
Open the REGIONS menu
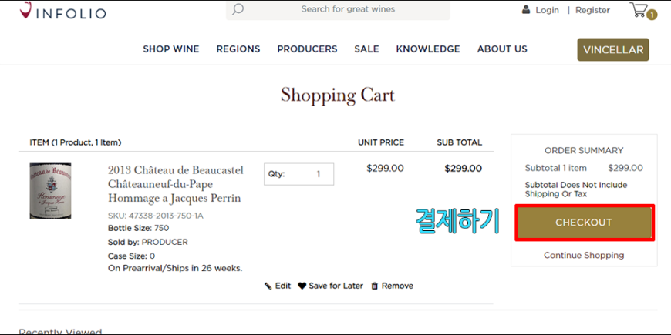238,49
